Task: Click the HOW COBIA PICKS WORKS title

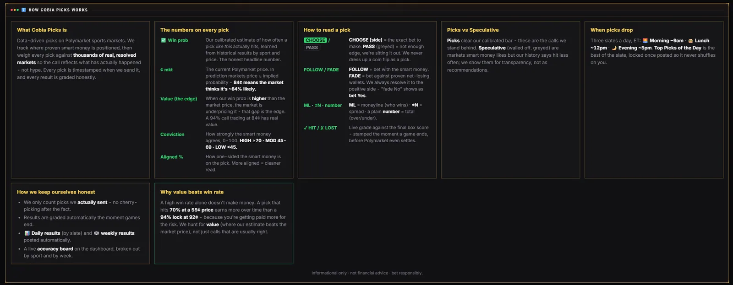Action: coord(58,10)
